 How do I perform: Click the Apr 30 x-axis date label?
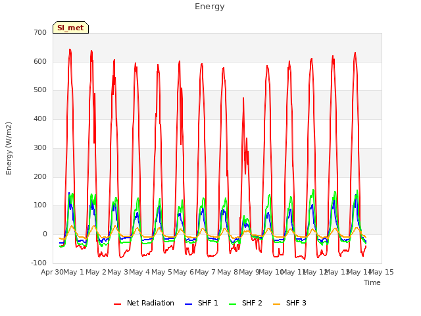tap(52, 272)
